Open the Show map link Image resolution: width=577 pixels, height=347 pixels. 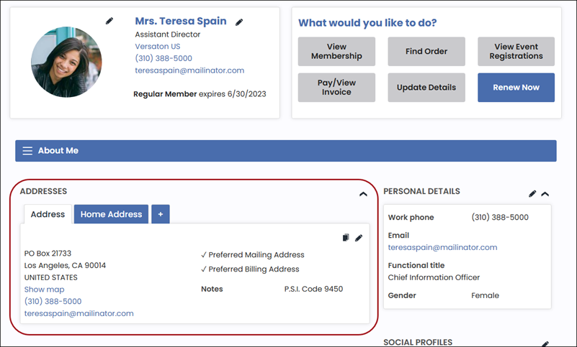point(44,290)
